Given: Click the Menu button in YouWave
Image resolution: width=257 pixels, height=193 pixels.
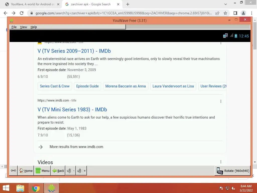Looking at the screenshot, I should 42,171.
